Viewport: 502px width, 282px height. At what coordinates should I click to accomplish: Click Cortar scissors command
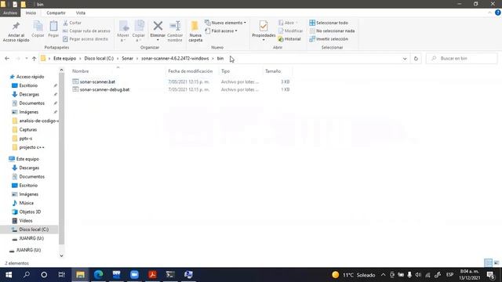pos(72,23)
